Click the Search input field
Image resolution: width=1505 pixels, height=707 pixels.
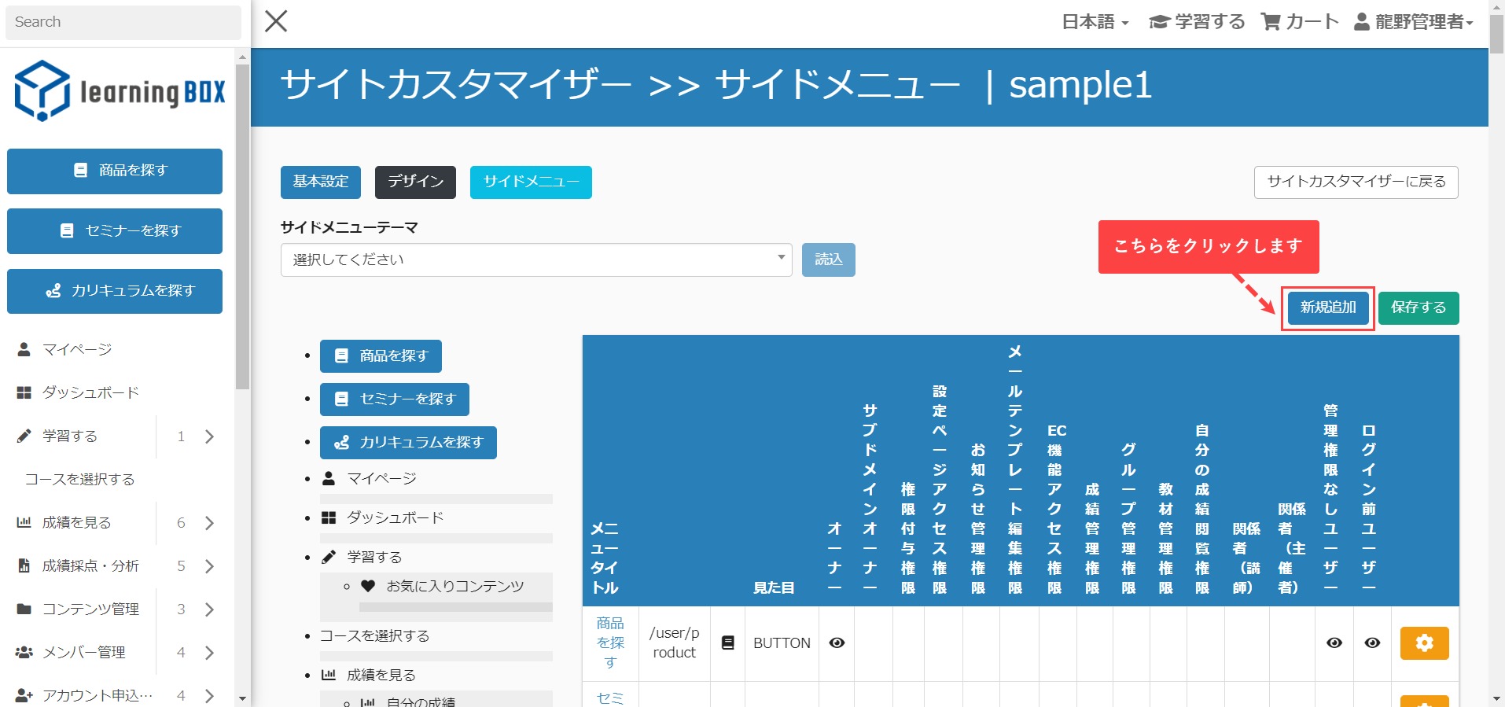pyautogui.click(x=123, y=22)
